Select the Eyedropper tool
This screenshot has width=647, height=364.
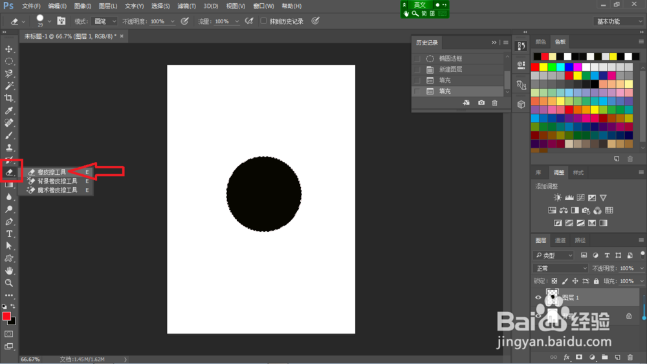pos(8,111)
